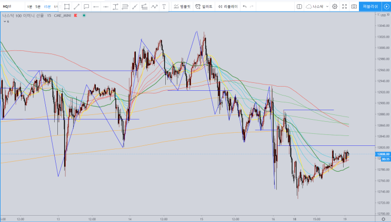Select the parallel channel tool next to Text
Screen dimensions: 391x222
[x=144, y=7]
